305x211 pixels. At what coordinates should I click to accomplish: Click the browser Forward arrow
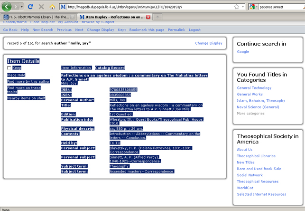[16, 7]
